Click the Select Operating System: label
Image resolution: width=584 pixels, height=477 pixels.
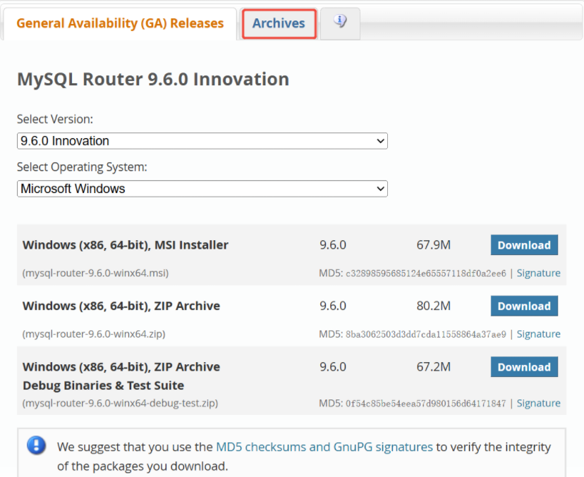pos(82,168)
